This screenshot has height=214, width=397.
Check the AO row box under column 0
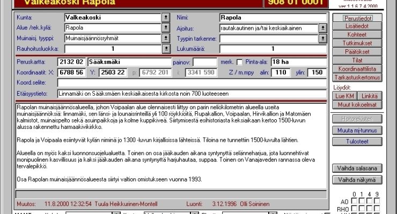click(x=354, y=201)
